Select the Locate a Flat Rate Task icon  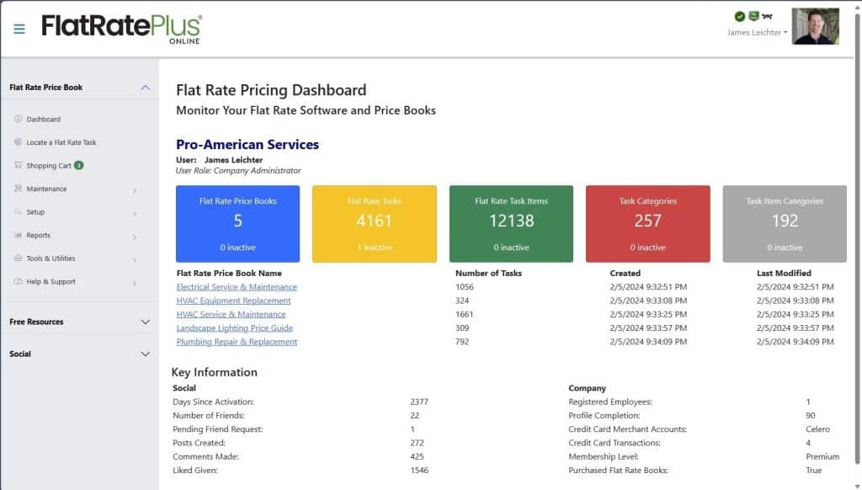coord(17,141)
